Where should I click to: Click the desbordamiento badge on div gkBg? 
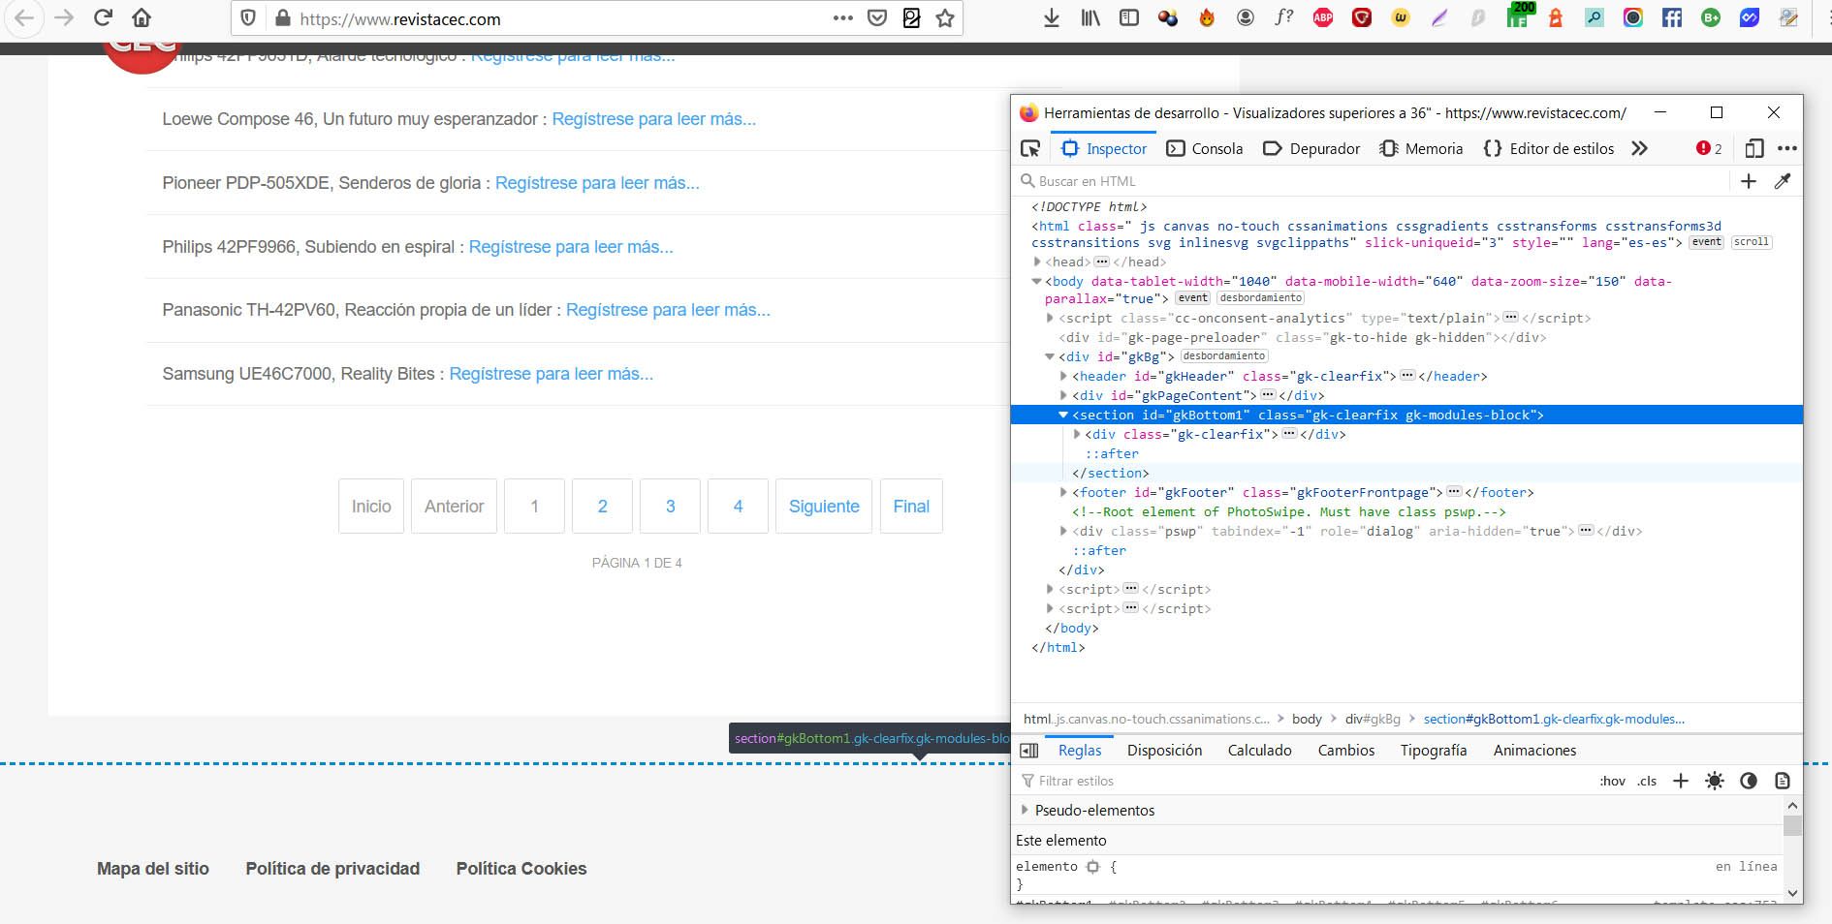click(1224, 356)
